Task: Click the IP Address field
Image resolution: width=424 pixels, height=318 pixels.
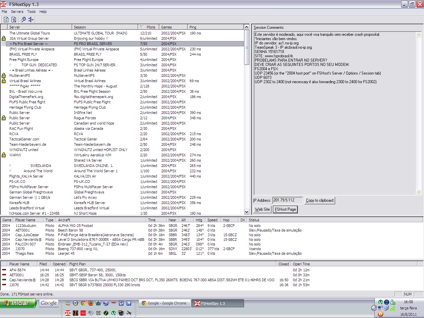Action: click(x=287, y=200)
